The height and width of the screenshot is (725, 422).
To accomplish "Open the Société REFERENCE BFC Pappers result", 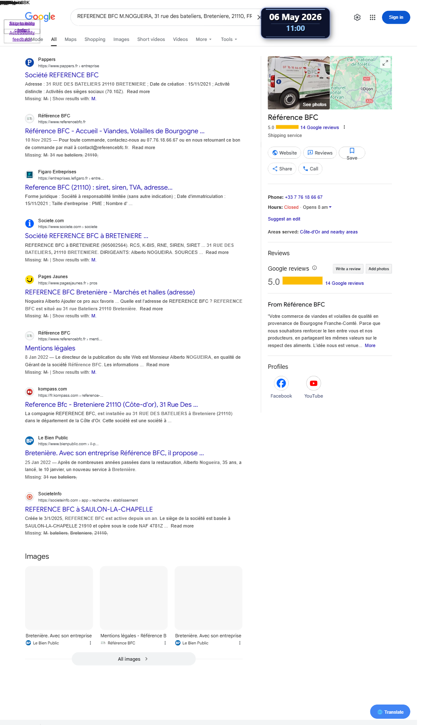I will (x=62, y=75).
